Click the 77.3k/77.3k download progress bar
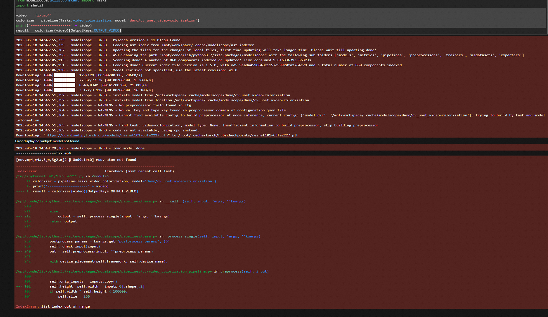This screenshot has height=317, width=548. coord(65,80)
